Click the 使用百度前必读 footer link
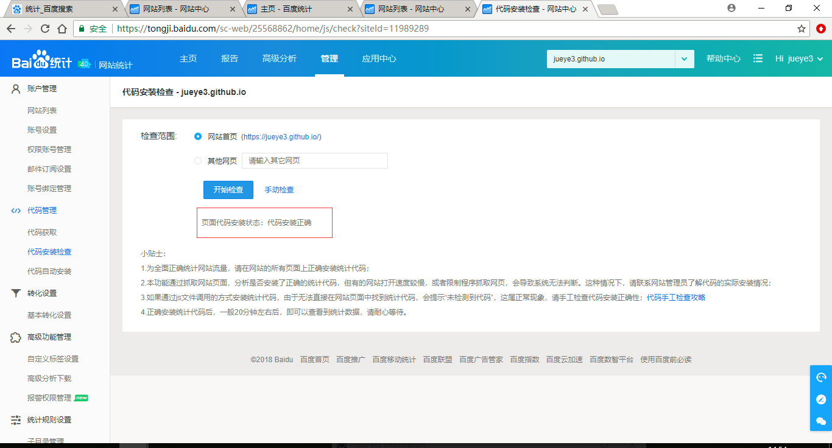This screenshot has height=448, width=832. (666, 360)
